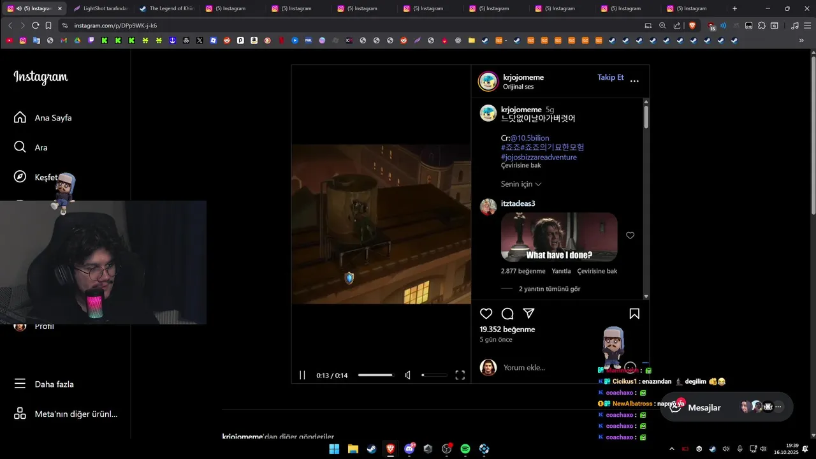816x459 pixels.
Task: Open Discord from the taskbar
Action: [409, 449]
